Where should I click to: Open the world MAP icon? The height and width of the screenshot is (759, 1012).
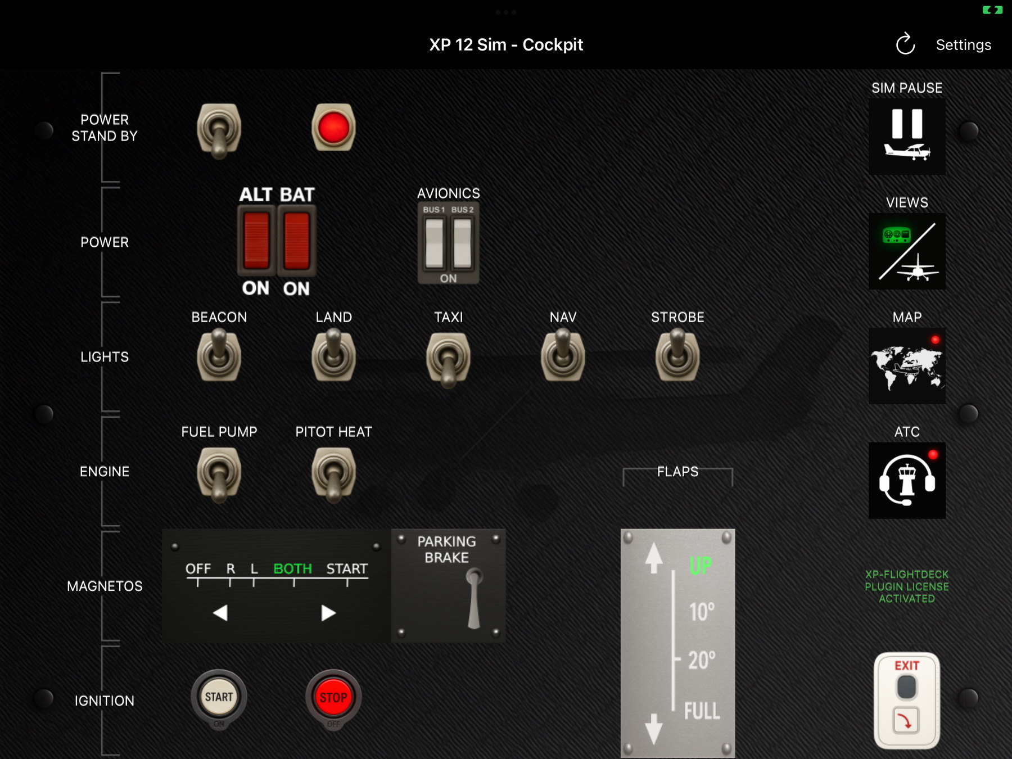[x=907, y=366]
